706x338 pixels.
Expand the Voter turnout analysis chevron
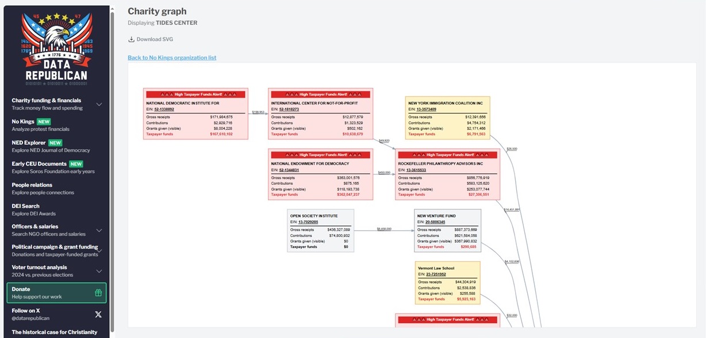coord(99,271)
